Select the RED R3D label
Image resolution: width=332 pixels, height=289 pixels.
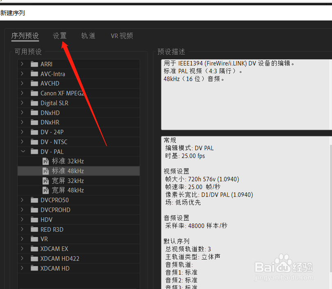click(52, 229)
